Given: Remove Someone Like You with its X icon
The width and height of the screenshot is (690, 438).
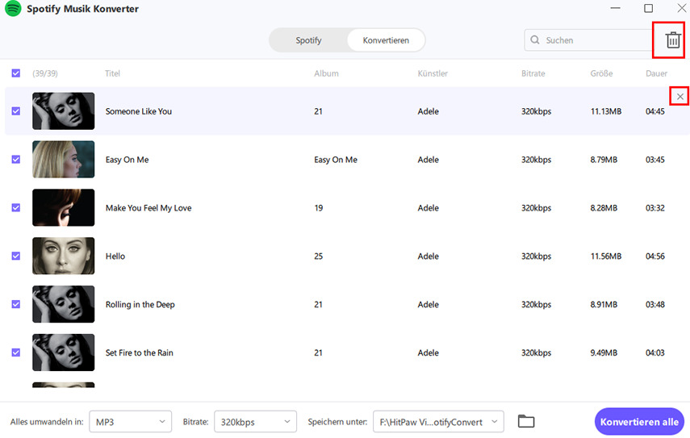Looking at the screenshot, I should coord(680,96).
